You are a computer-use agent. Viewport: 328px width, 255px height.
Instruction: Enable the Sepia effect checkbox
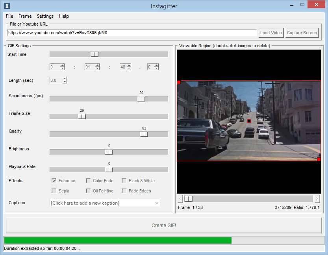54,191
